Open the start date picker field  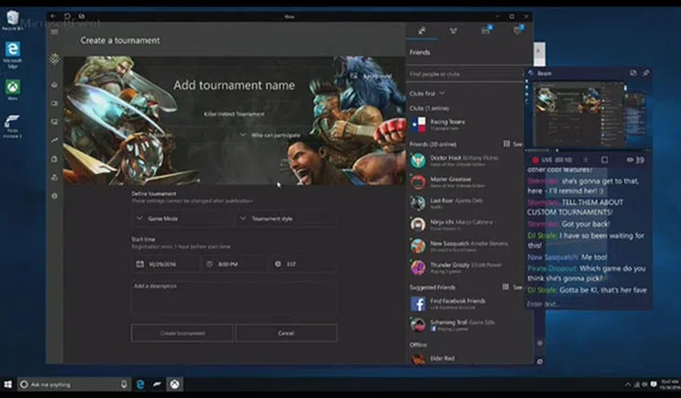coord(165,264)
